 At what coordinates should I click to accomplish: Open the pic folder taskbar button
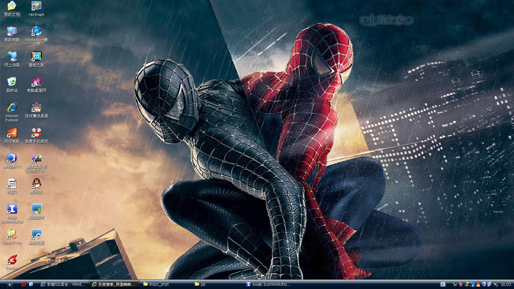click(218, 285)
